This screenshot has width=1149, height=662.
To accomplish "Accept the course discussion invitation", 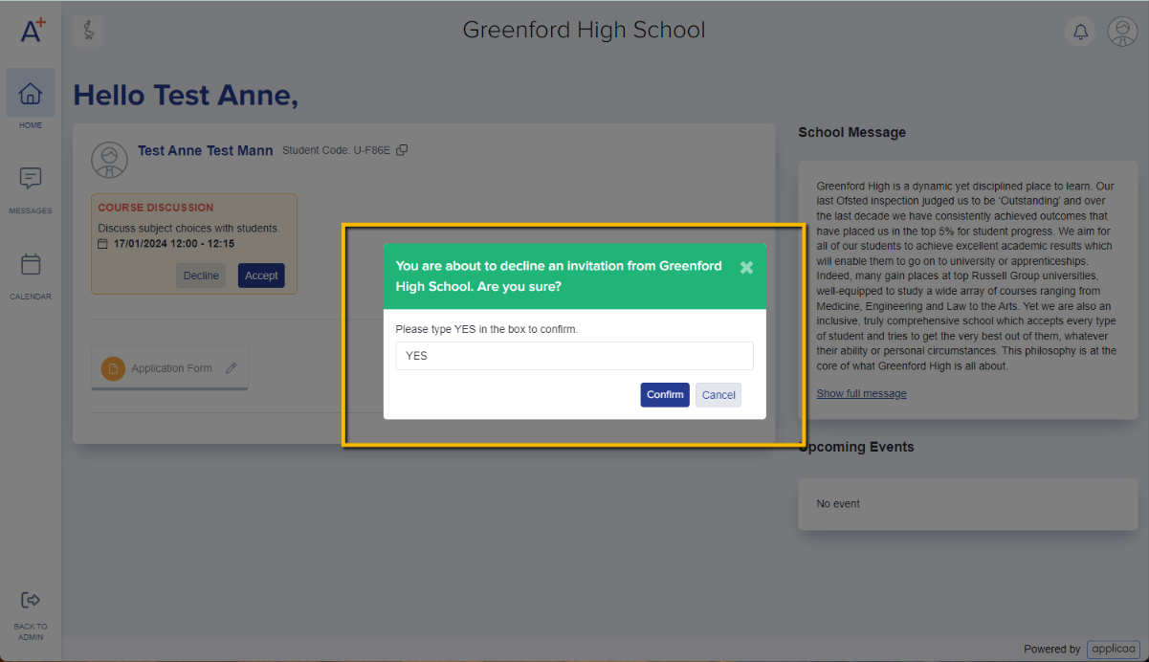I will tap(261, 276).
